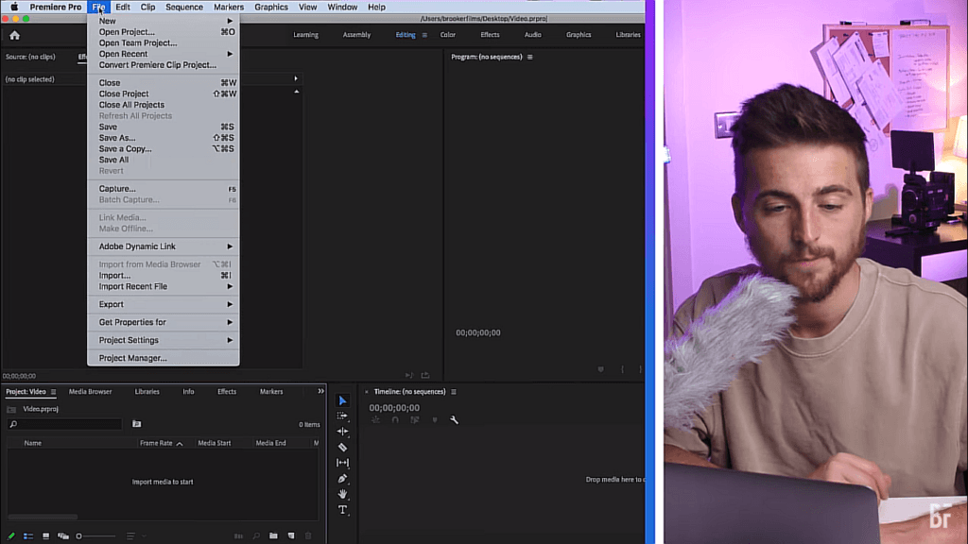The width and height of the screenshot is (968, 544).
Task: Expand the Export submenu
Action: (x=163, y=304)
